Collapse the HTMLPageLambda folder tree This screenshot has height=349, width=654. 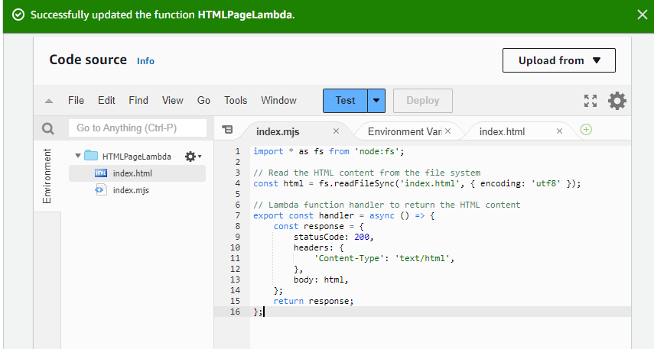point(78,156)
